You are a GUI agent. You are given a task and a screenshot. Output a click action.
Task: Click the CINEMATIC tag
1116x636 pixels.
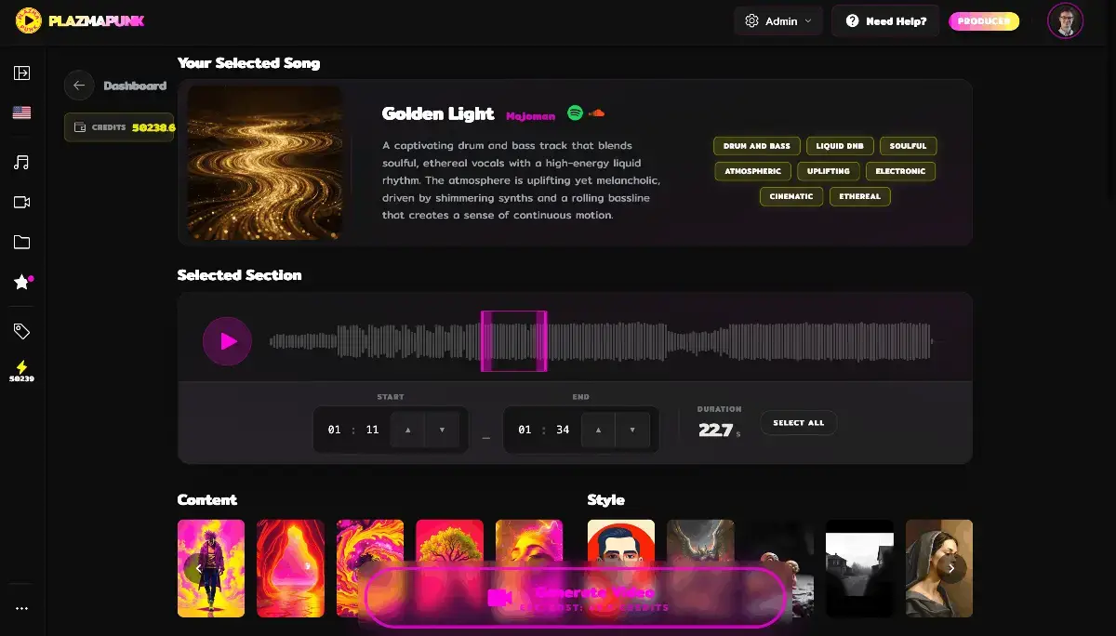pyautogui.click(x=791, y=196)
